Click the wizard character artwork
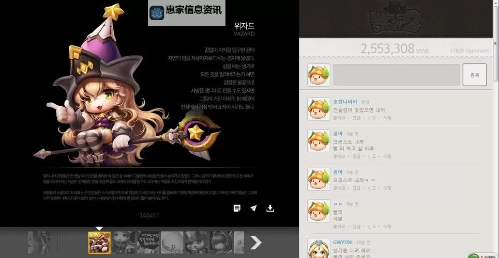 (x=127, y=86)
